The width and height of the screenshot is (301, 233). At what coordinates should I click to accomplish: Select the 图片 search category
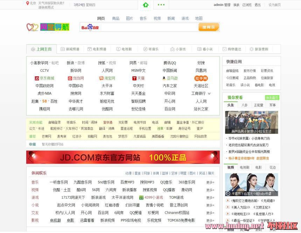pos(129,19)
